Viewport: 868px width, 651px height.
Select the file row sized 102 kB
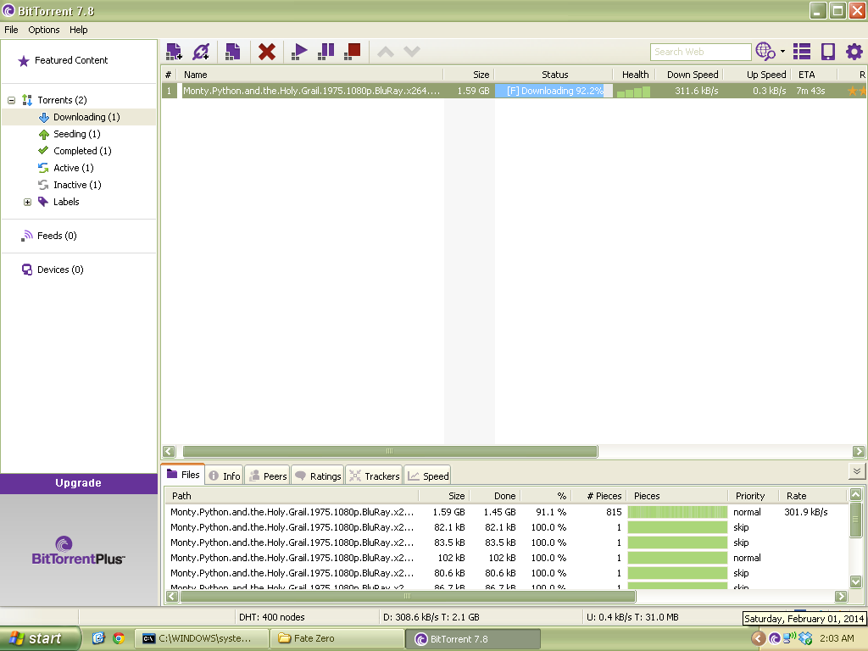[506, 558]
